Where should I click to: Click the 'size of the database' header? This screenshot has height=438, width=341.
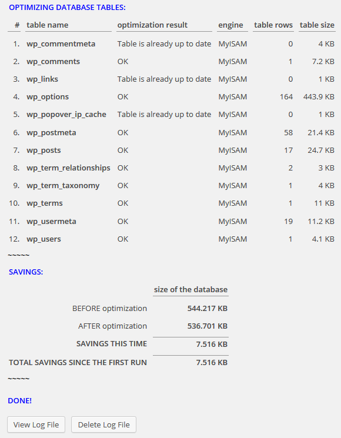pos(190,289)
